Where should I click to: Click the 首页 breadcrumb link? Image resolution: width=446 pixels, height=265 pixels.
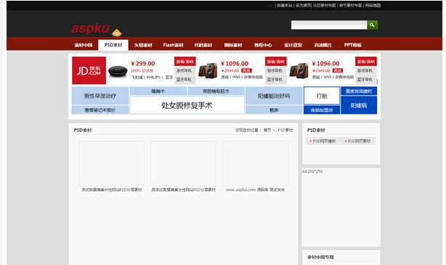click(x=267, y=130)
